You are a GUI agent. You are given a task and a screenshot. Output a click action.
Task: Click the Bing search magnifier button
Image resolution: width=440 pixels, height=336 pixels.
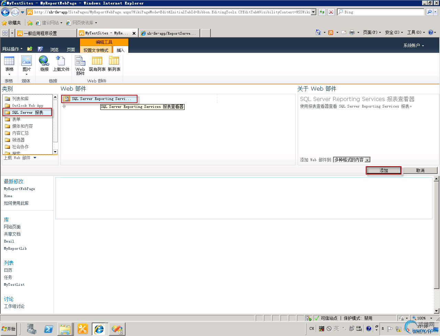click(x=429, y=12)
